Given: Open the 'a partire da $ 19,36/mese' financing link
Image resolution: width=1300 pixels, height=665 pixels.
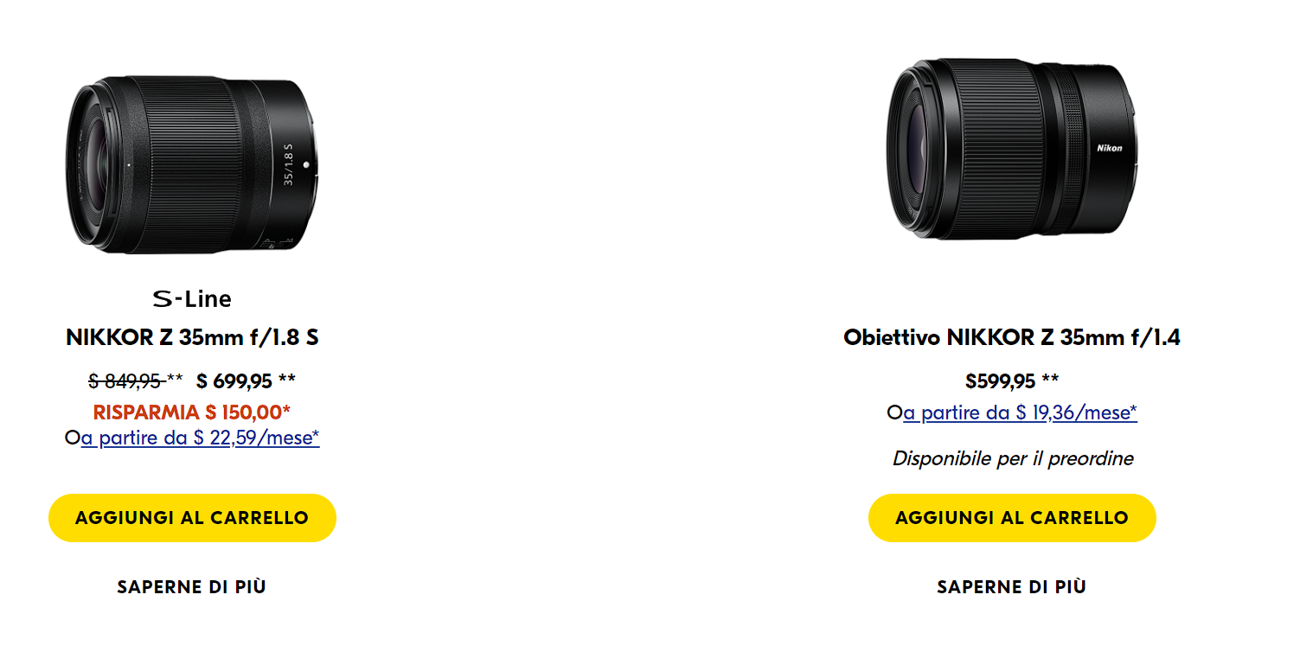Looking at the screenshot, I should 1020,412.
